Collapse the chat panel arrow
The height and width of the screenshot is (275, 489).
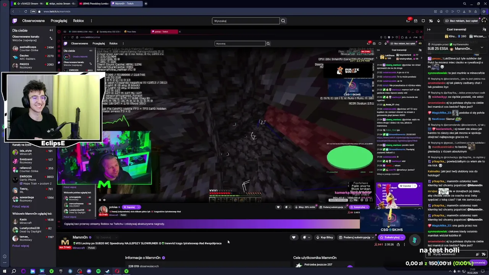[429, 29]
